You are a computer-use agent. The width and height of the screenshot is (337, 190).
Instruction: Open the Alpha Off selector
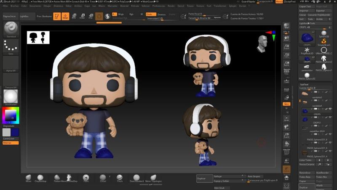click(11, 63)
